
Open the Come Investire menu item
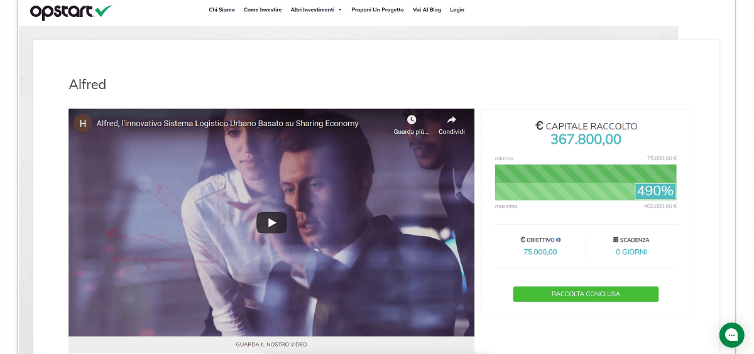pyautogui.click(x=263, y=10)
